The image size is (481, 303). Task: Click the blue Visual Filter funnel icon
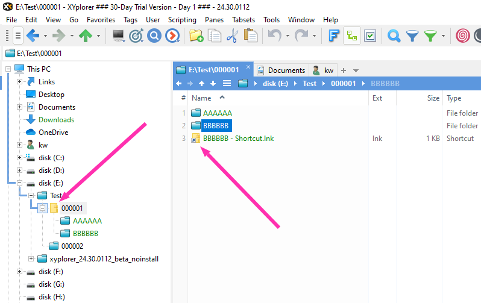pos(412,36)
